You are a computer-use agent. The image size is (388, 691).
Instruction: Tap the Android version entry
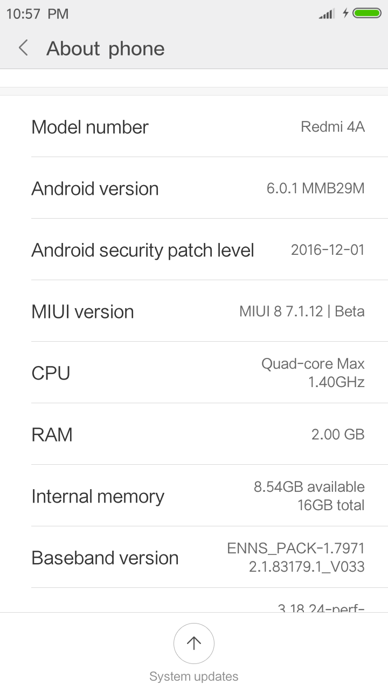[x=194, y=188]
